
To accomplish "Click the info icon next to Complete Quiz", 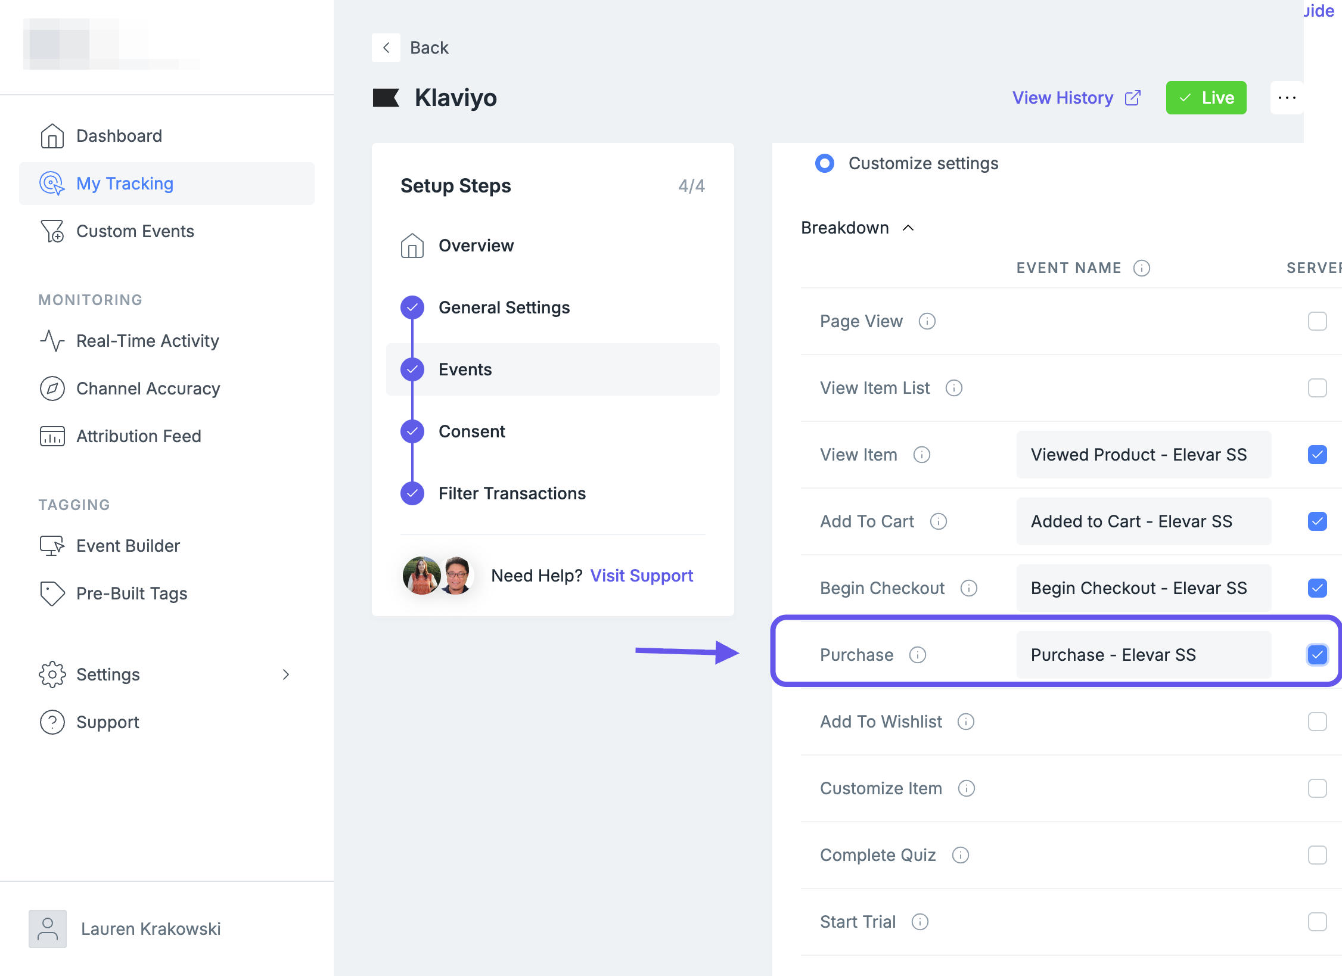I will click(x=961, y=855).
